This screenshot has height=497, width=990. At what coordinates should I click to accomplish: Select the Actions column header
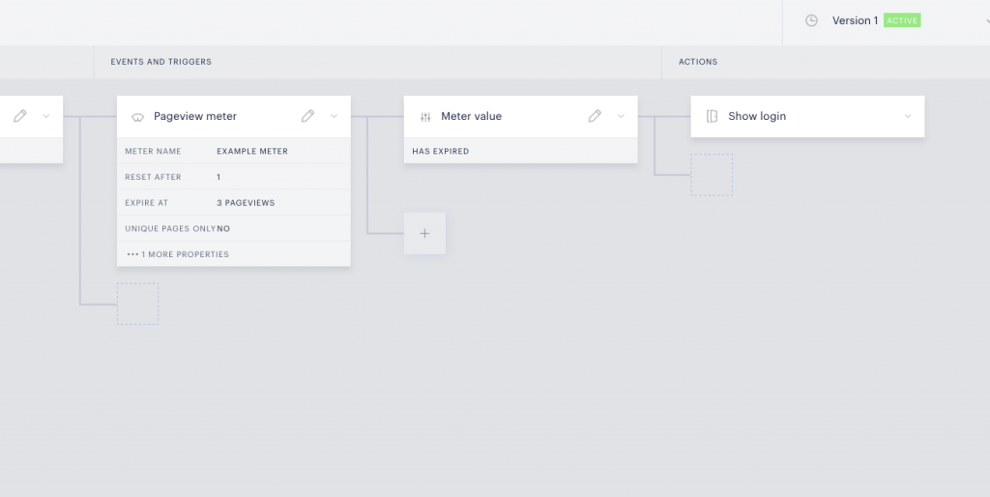click(698, 62)
